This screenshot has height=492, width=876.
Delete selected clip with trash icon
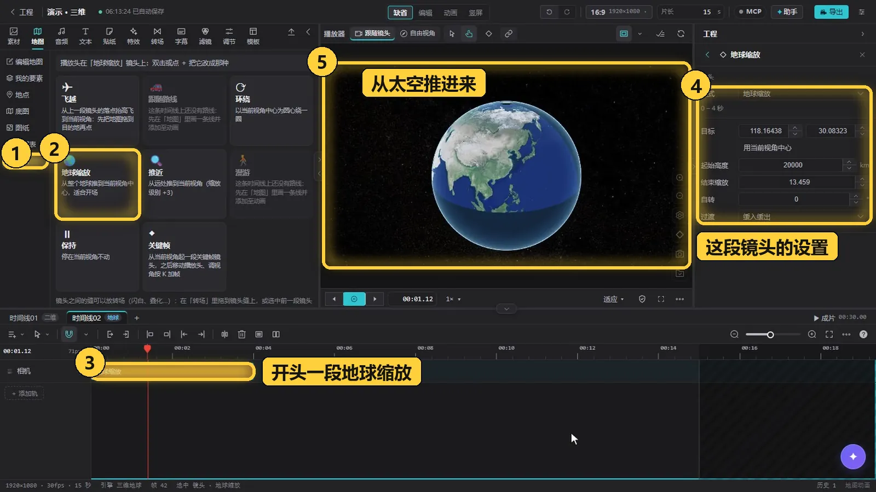pos(241,334)
